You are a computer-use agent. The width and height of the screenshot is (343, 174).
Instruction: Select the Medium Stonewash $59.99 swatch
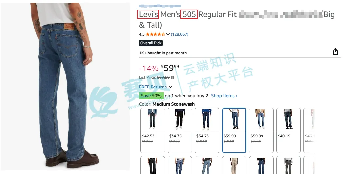pos(234,131)
